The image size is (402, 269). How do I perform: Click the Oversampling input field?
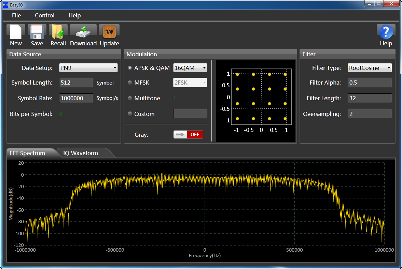(370, 114)
